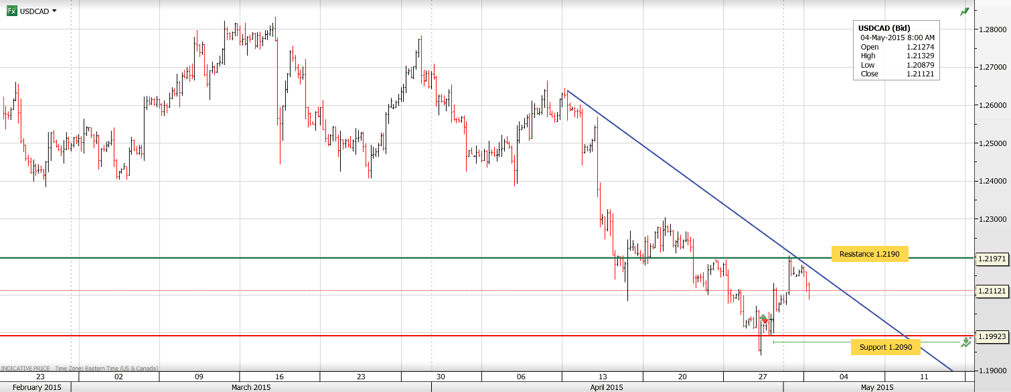
Task: Click the USDCAD (Bid) data box
Action: pyautogui.click(x=896, y=51)
